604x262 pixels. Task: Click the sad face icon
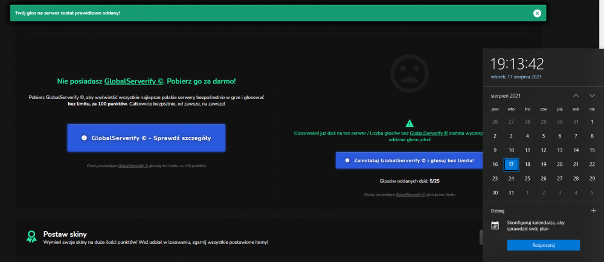coord(410,73)
